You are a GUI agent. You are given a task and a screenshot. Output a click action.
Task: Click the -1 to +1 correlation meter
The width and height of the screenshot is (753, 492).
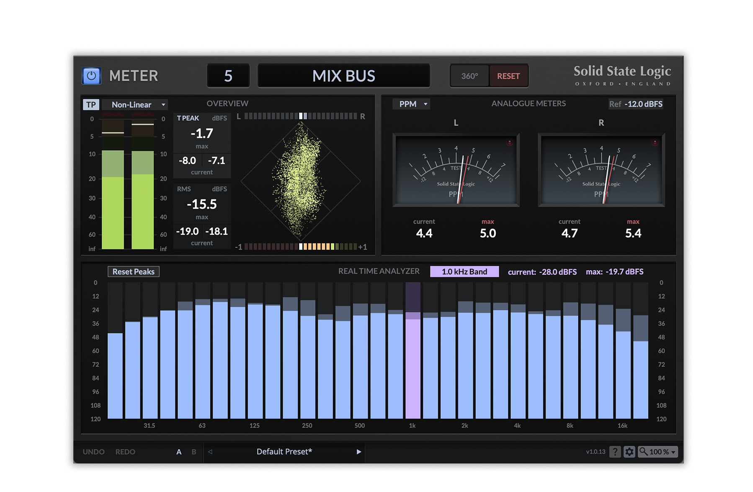tap(301, 246)
